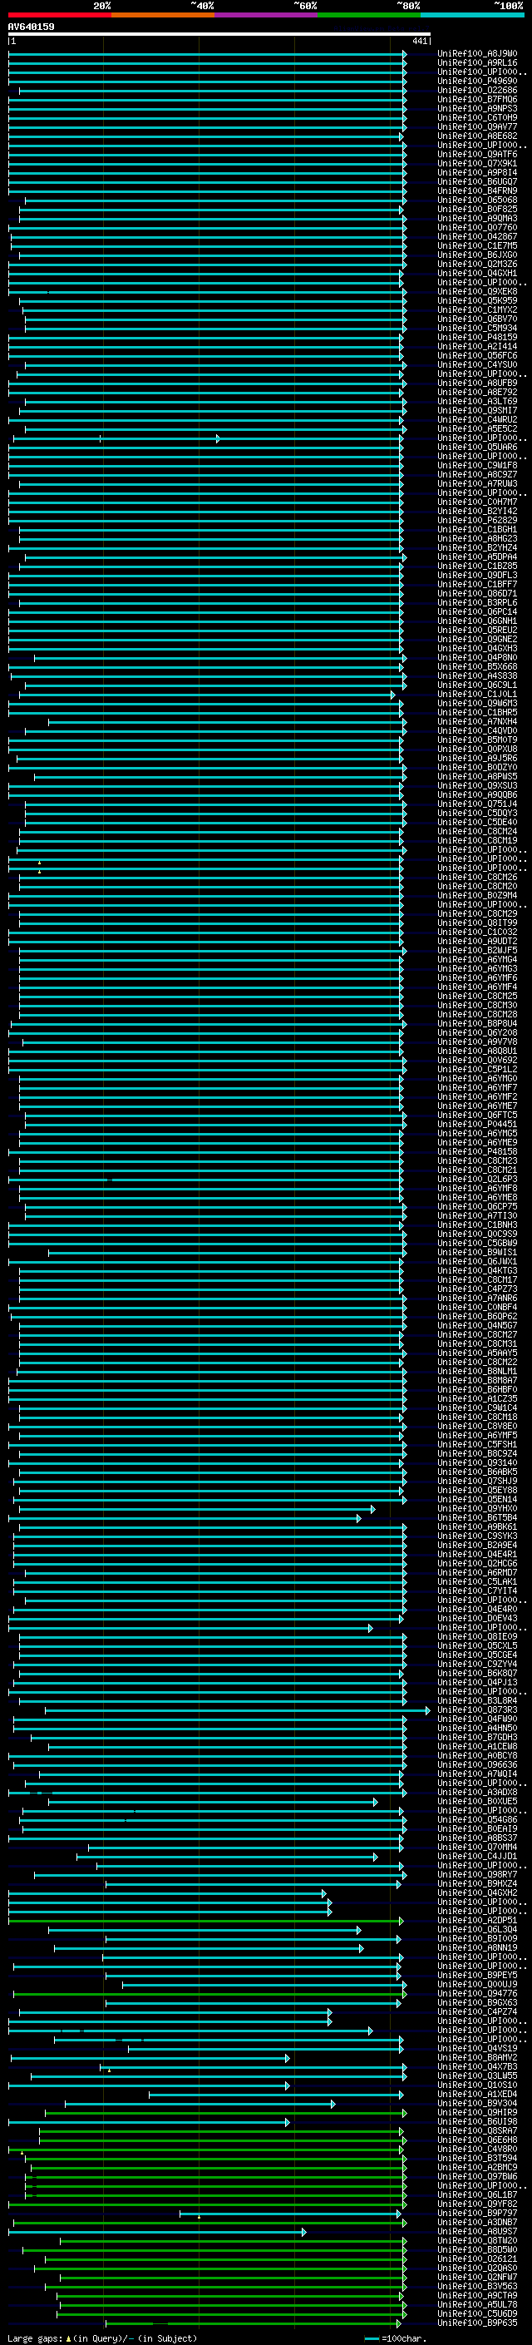The height and width of the screenshot is (2345, 532).
Task: Select the UniRef100_P48159 label
Action: coord(477,337)
